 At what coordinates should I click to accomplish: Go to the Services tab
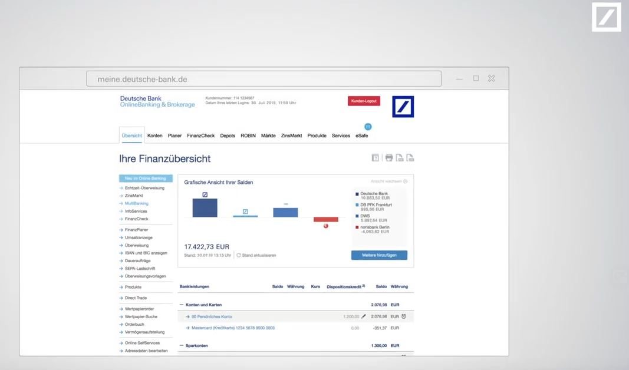click(341, 136)
